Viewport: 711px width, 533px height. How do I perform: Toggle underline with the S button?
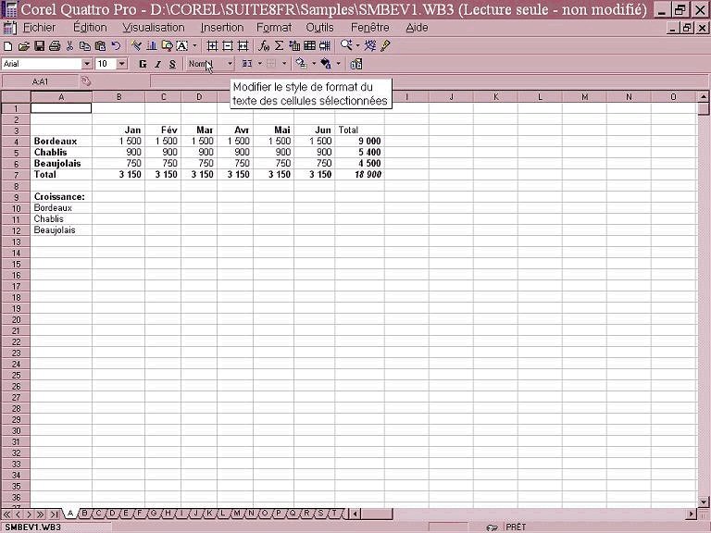pos(172,65)
